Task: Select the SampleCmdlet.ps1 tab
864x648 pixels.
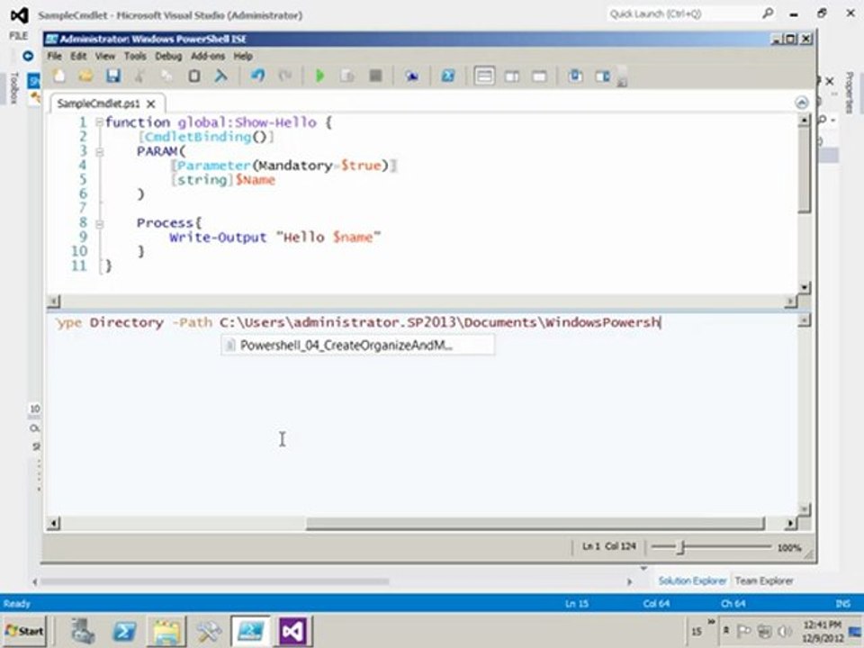Action: click(99, 103)
